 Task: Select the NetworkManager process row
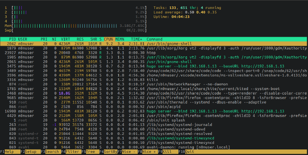click(154, 84)
